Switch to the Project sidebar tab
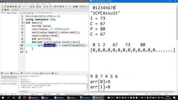The image size is (178, 100). coord(3,13)
